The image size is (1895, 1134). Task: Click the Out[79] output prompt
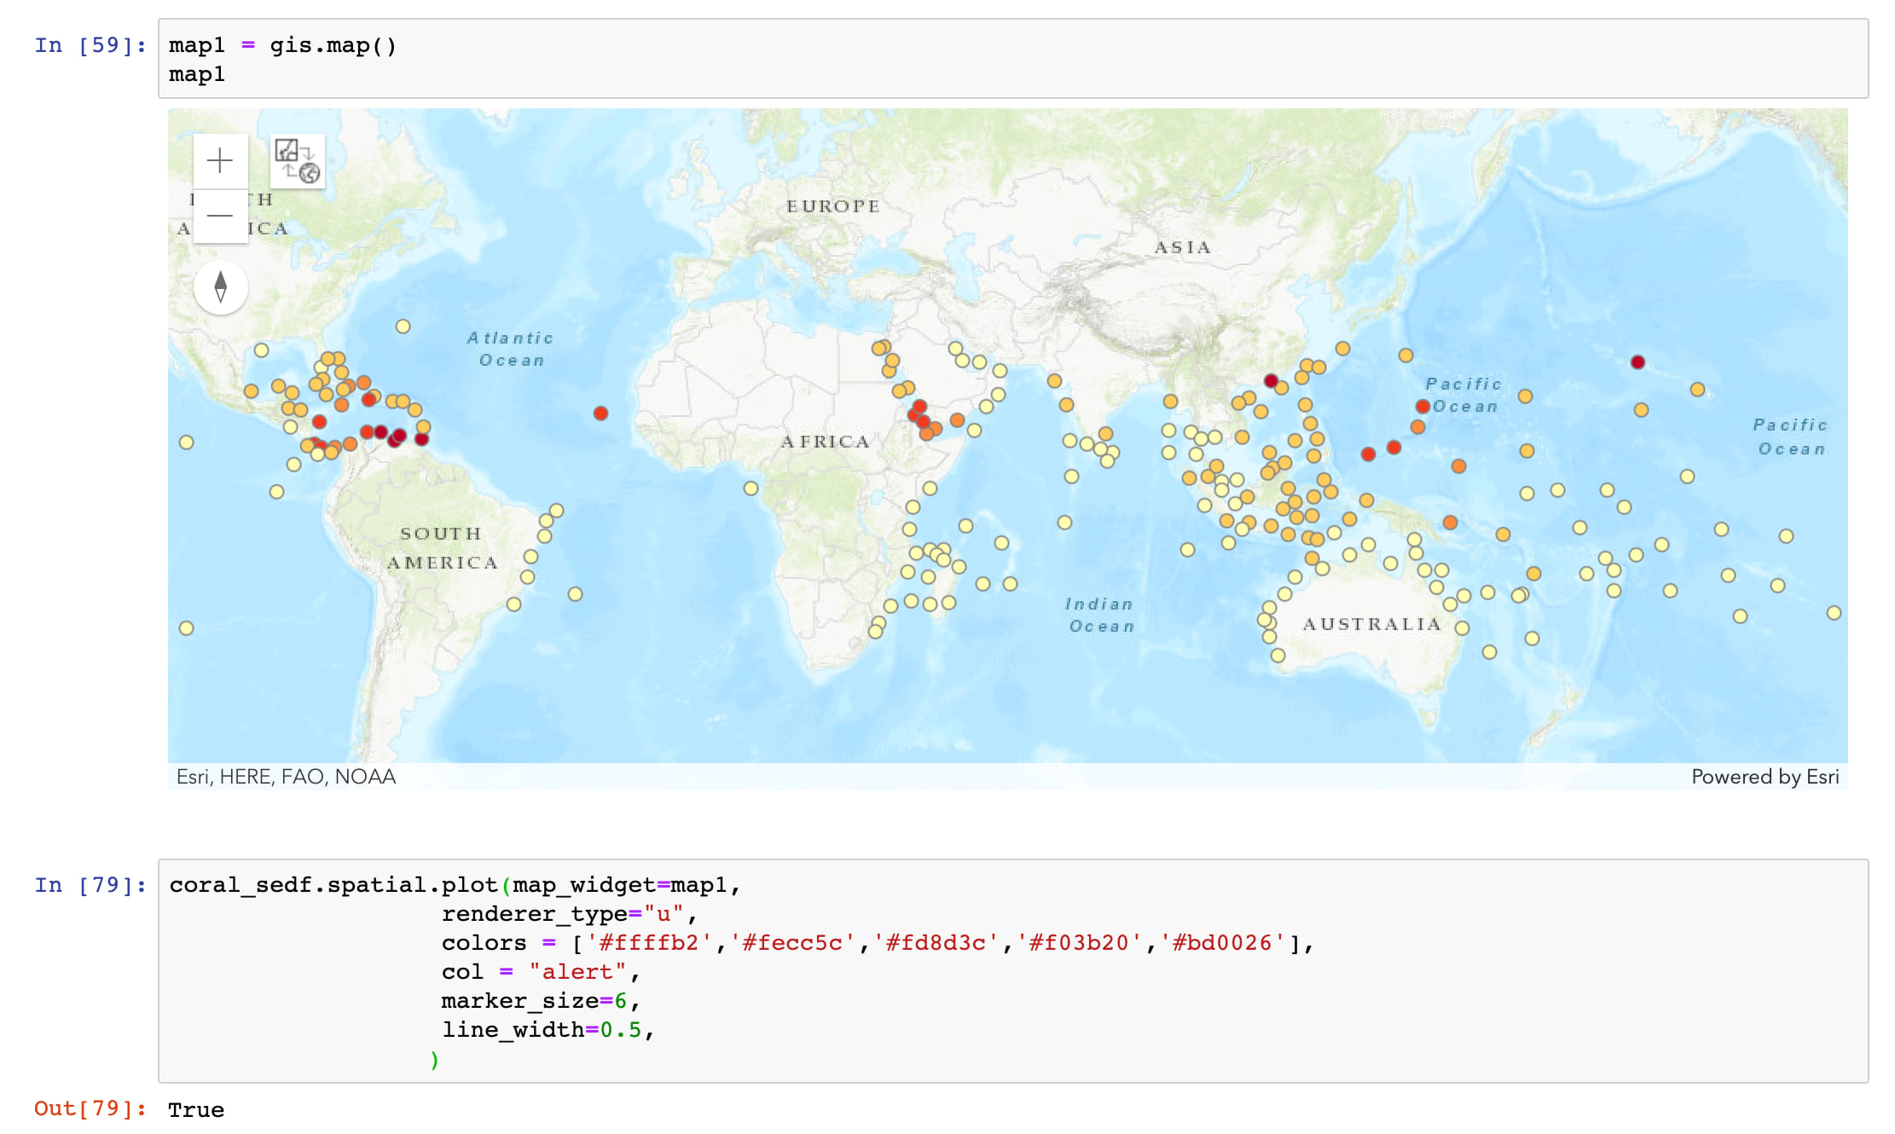pyautogui.click(x=90, y=1108)
